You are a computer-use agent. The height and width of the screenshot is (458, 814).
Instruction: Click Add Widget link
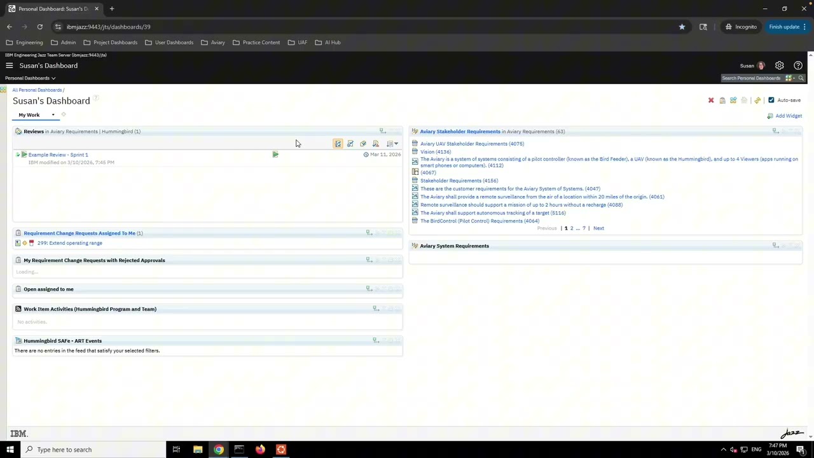click(x=789, y=116)
